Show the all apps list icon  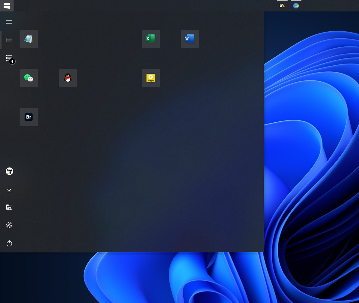point(9,58)
